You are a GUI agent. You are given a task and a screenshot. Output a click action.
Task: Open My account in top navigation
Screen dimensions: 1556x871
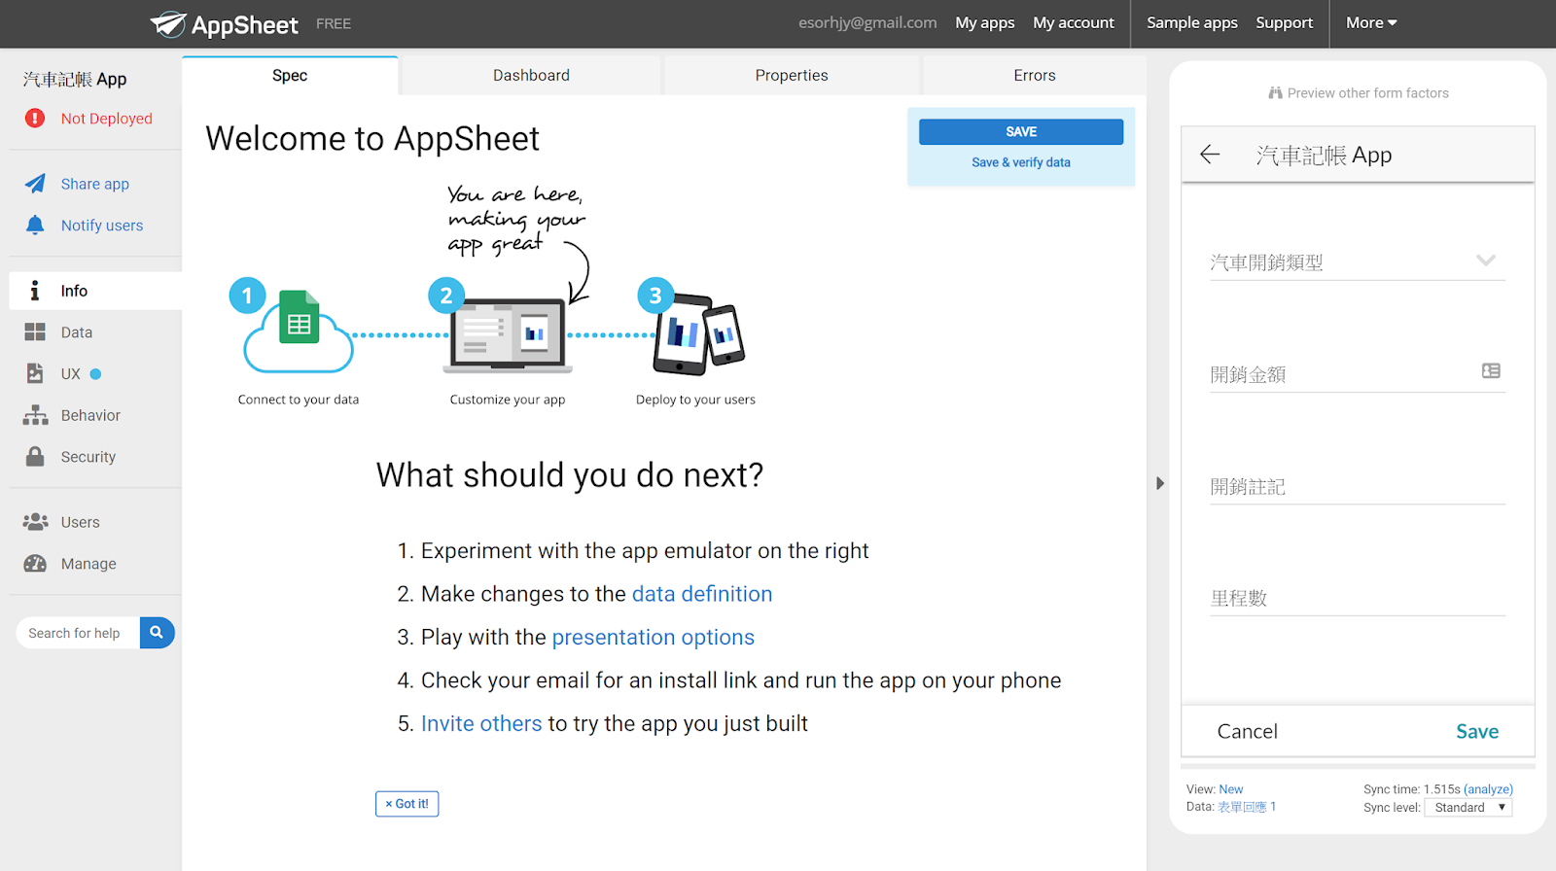1074,22
